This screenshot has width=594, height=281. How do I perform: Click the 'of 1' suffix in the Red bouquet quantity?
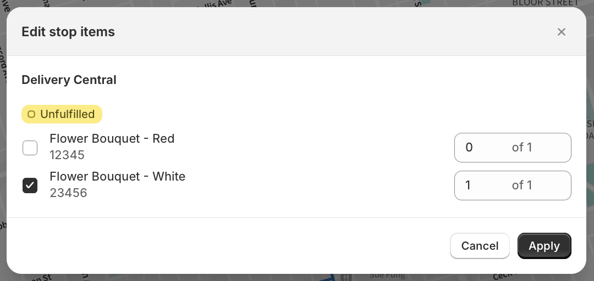[522, 148]
